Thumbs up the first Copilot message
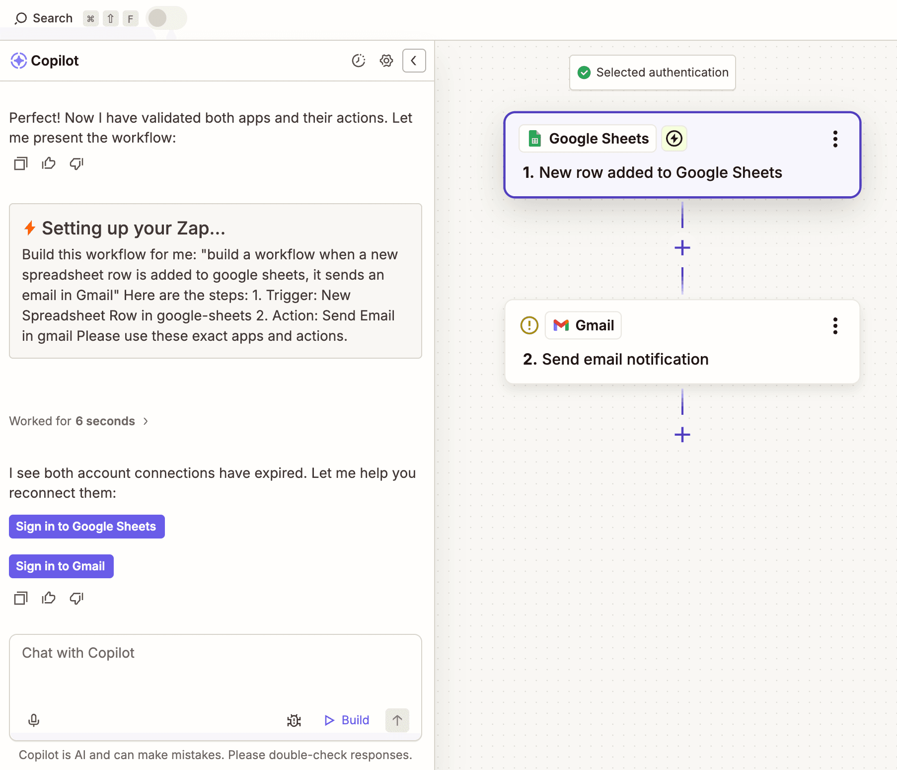 (x=49, y=163)
